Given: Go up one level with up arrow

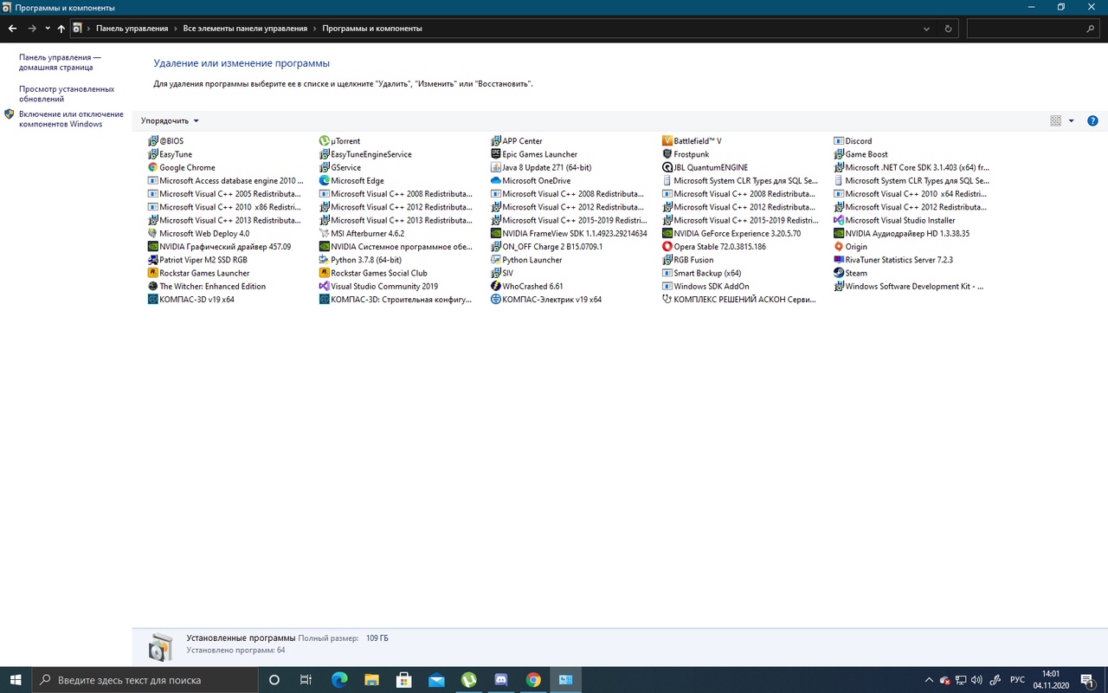Looking at the screenshot, I should pyautogui.click(x=61, y=29).
